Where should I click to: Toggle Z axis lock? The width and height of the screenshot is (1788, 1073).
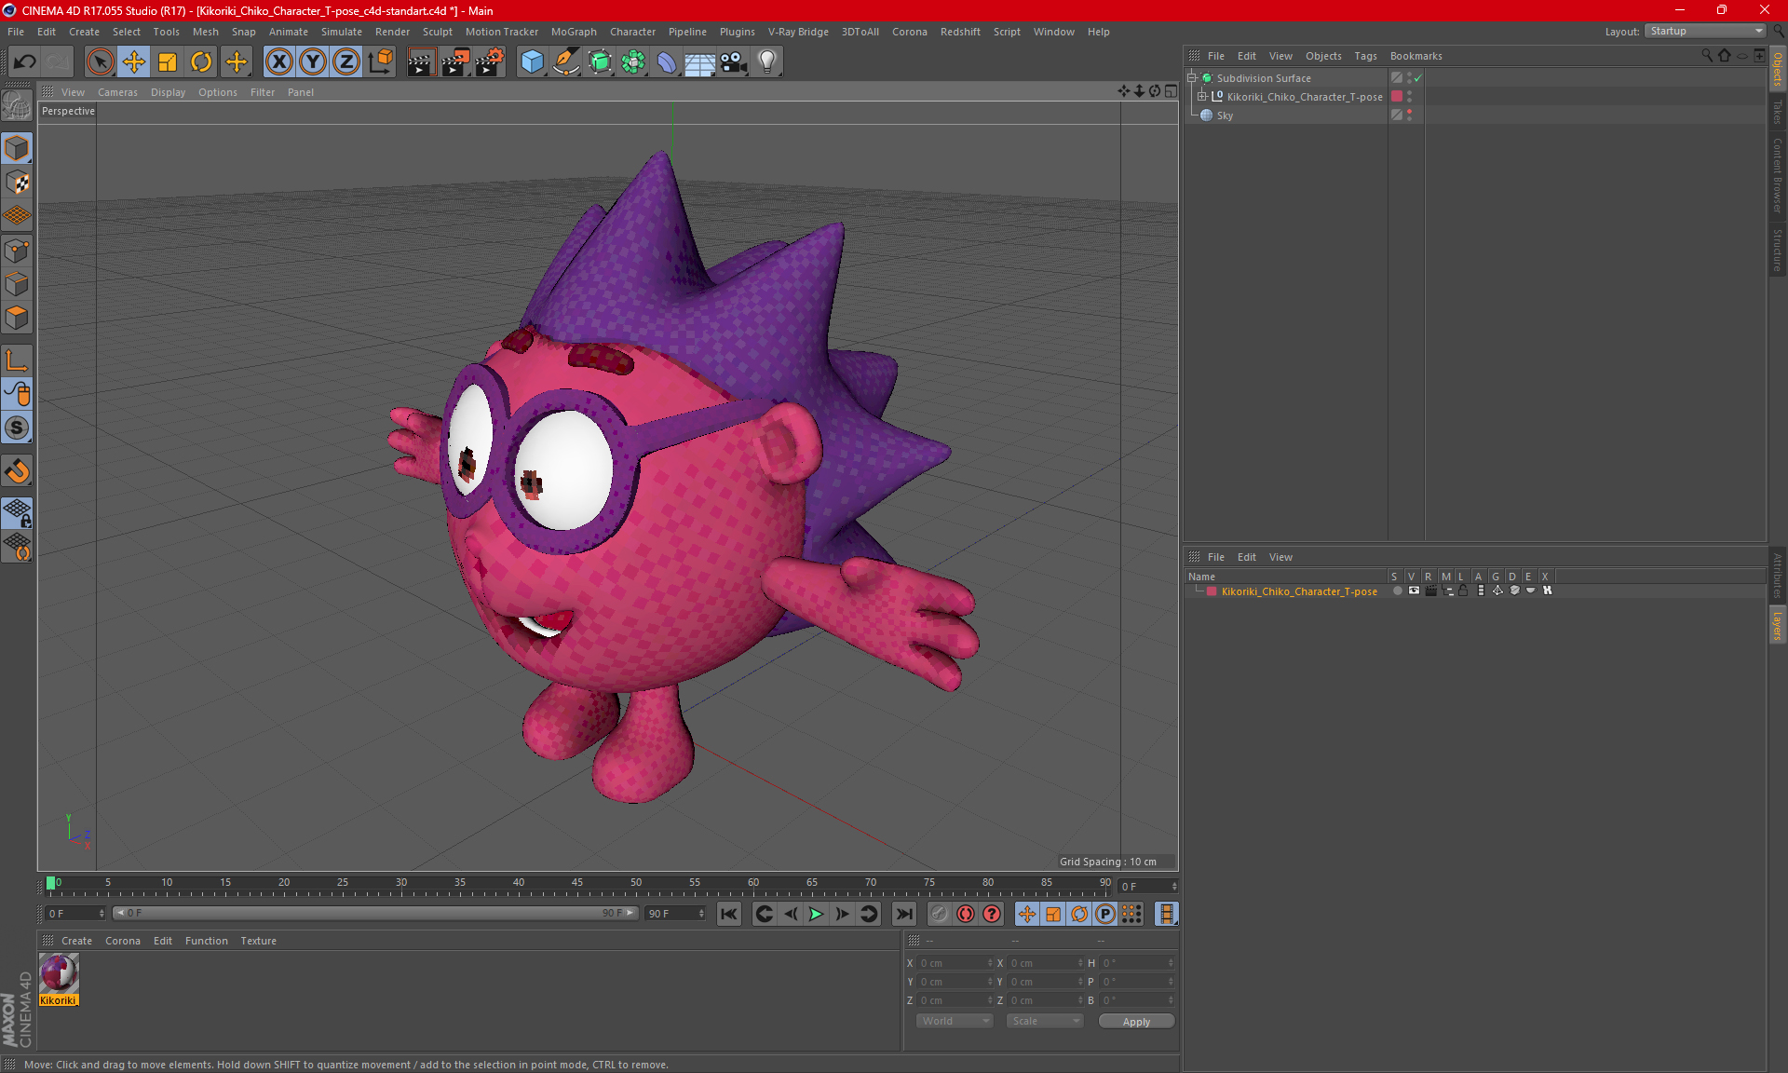coord(346,62)
